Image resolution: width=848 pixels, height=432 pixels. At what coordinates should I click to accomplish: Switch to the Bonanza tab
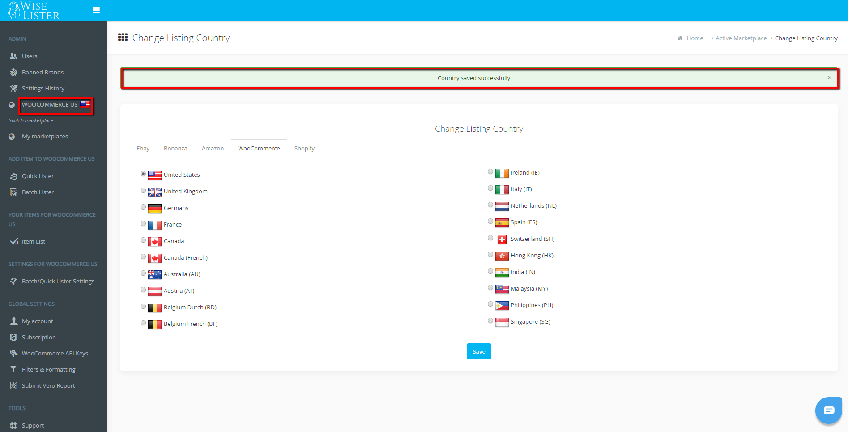coord(175,148)
